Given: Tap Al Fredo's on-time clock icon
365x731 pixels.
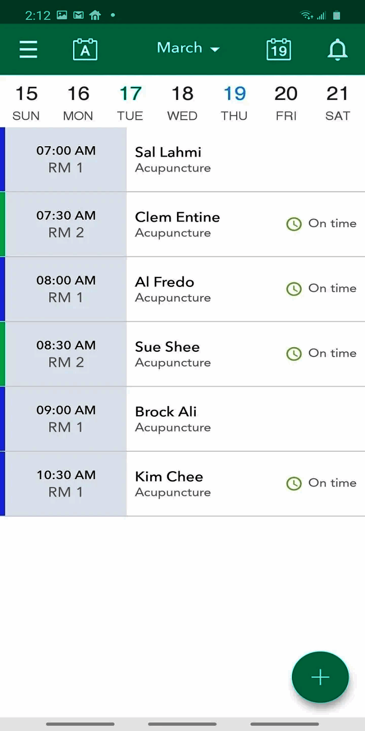Looking at the screenshot, I should point(294,289).
